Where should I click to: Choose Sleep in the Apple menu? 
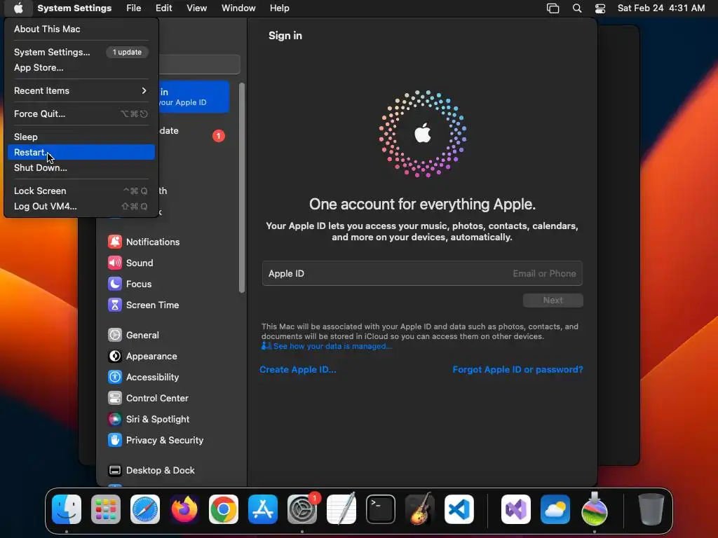click(81, 137)
